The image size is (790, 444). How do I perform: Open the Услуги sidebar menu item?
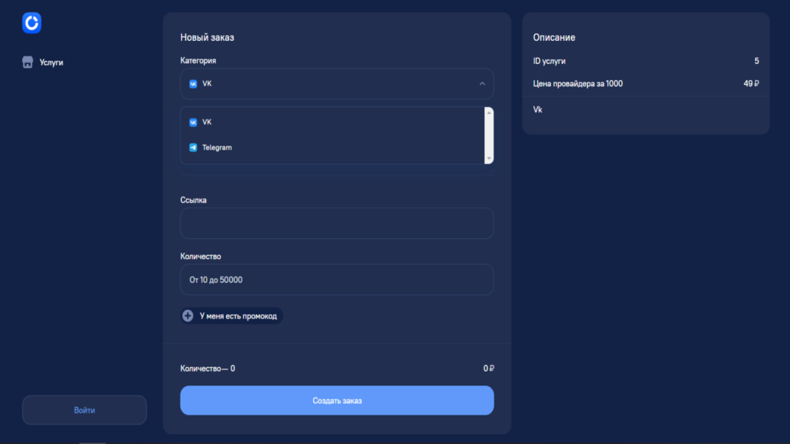[x=43, y=62]
